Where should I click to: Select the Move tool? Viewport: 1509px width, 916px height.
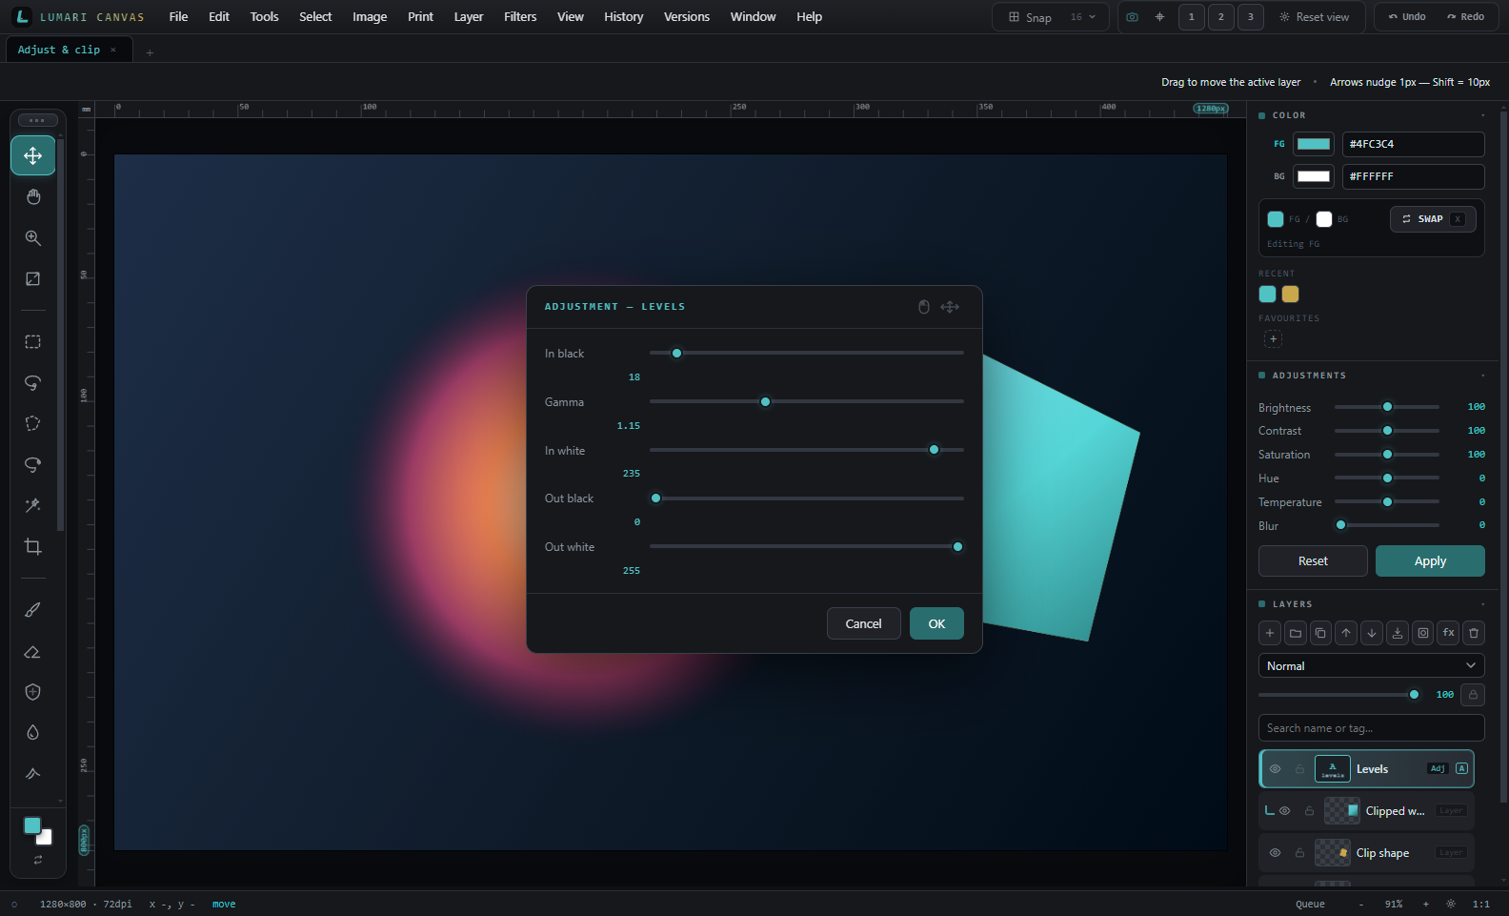tap(33, 155)
